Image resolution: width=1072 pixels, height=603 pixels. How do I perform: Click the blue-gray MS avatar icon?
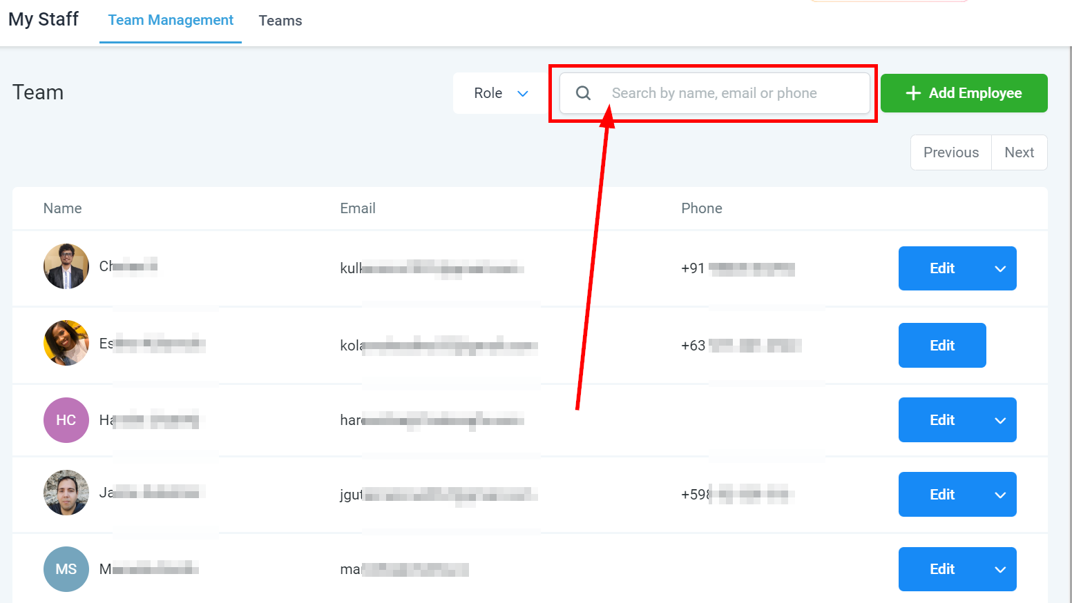pyautogui.click(x=66, y=569)
